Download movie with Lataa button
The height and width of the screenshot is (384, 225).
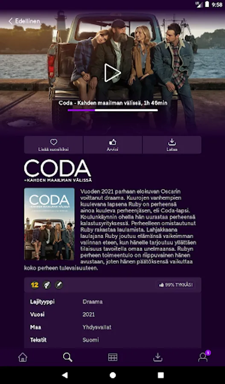(172, 145)
